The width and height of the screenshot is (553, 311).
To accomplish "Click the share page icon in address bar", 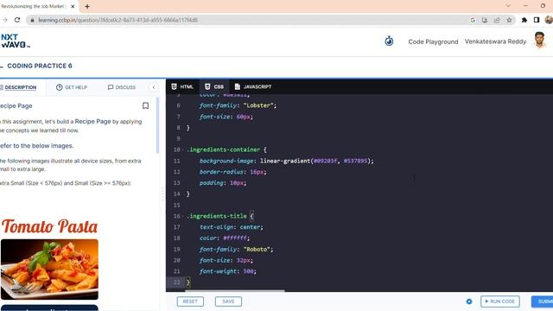I will (497, 20).
